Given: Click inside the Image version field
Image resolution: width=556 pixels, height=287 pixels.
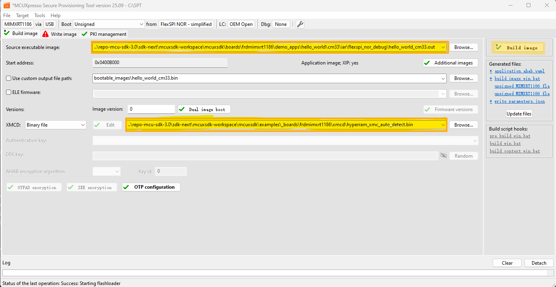Looking at the screenshot, I should (151, 109).
